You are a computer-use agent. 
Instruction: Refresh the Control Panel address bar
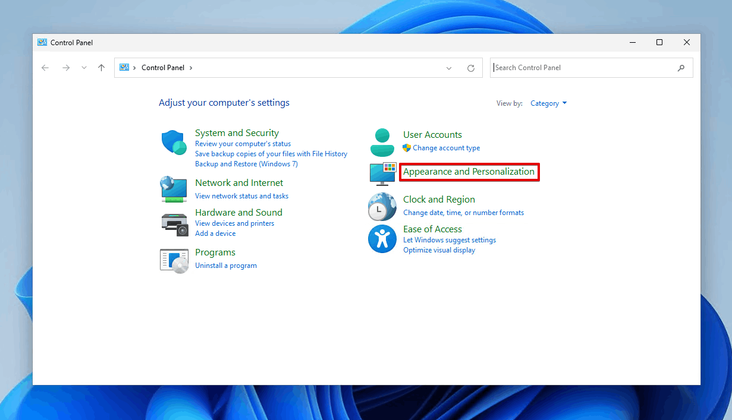471,68
